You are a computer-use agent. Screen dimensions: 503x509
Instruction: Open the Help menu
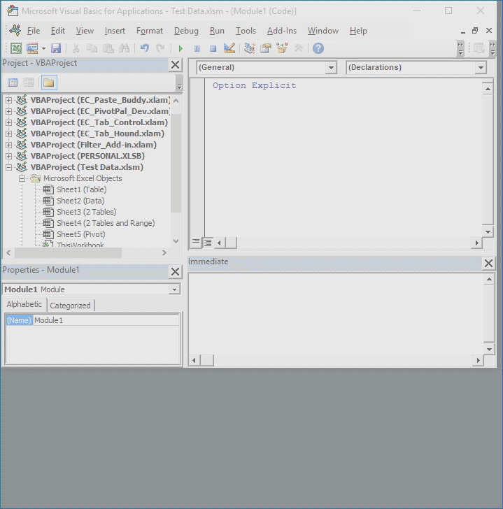(358, 31)
